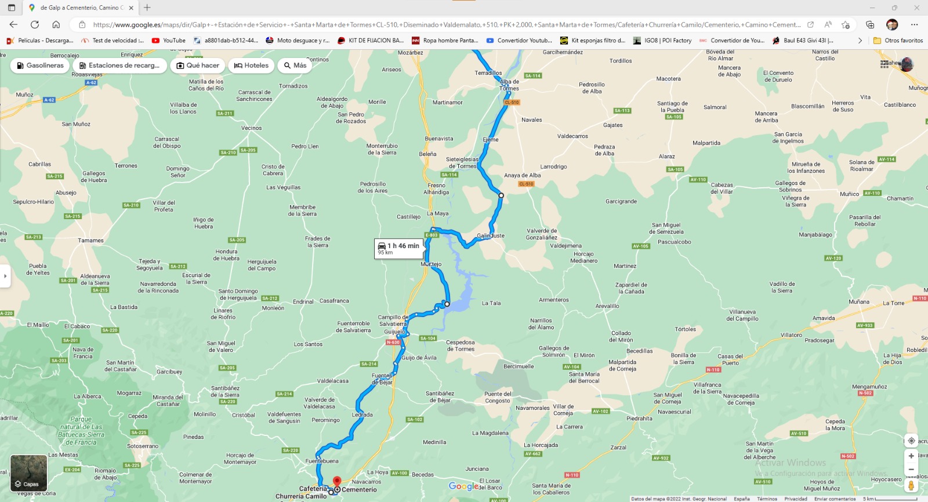Viewport: 928px width, 502px height.
Task: Click Términos link in map footer
Action: click(767, 499)
